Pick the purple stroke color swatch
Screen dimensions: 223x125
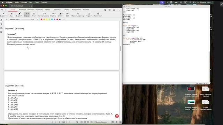tap(55, 19)
